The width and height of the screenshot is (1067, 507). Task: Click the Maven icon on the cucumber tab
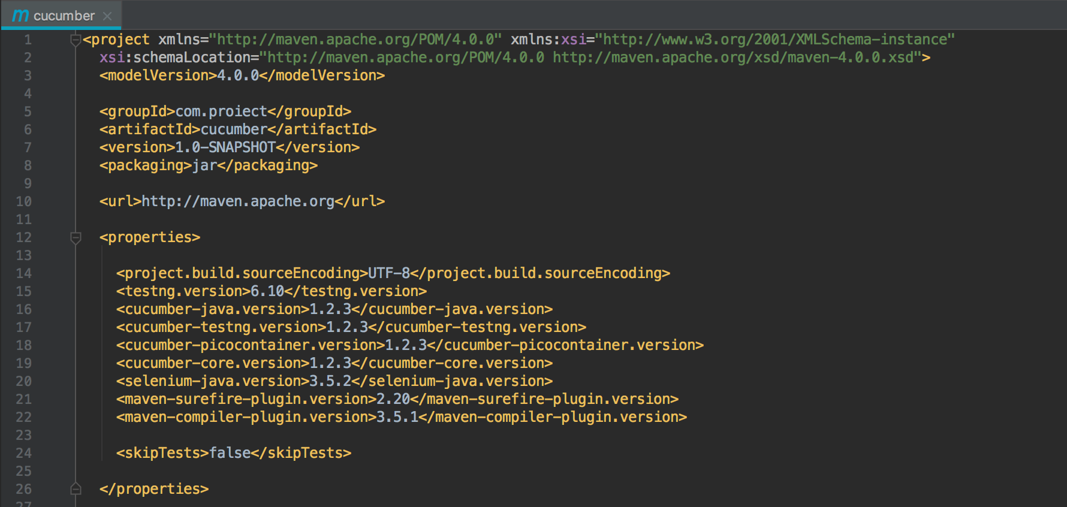click(x=20, y=16)
